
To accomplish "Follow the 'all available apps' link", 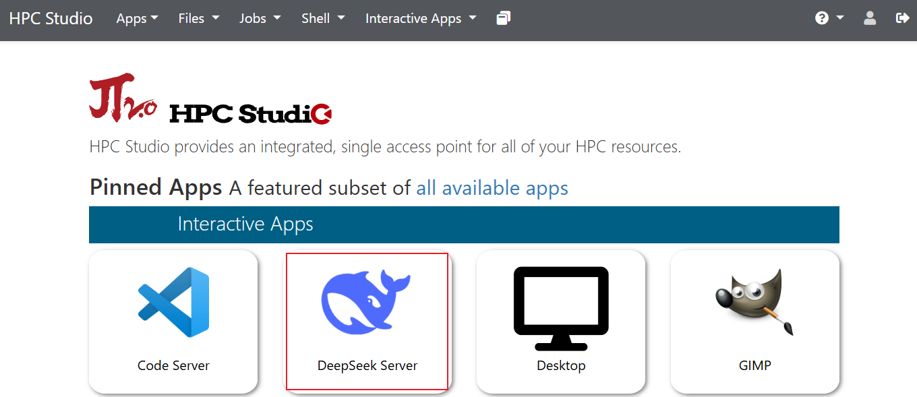I will pyautogui.click(x=492, y=187).
